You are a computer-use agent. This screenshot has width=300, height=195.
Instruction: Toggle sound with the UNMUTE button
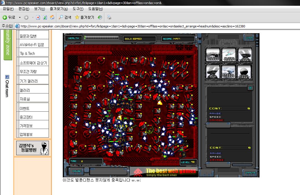pyautogui.click(x=250, y=172)
